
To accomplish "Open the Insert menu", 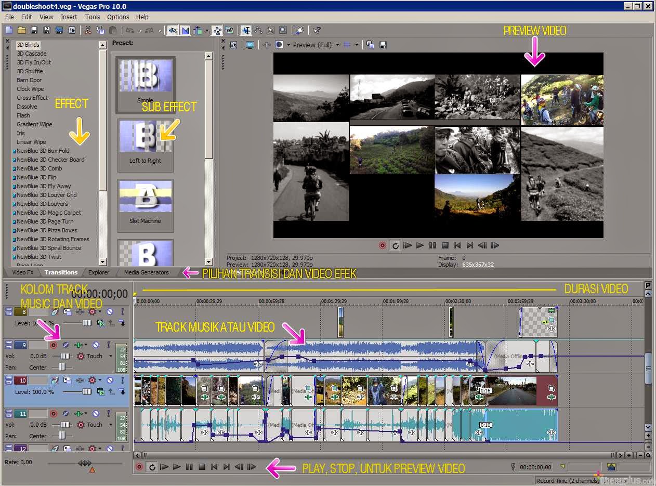I will [x=69, y=17].
